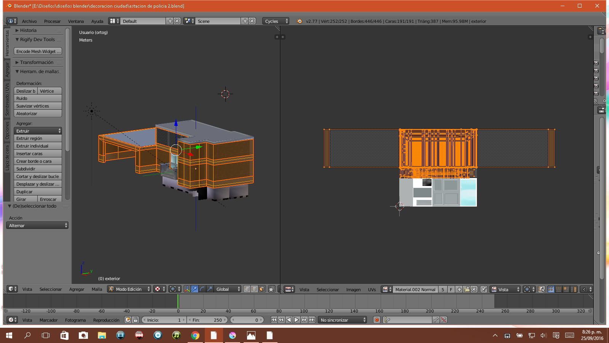Select the rotate manipulator arc icon
The image size is (609, 343).
pyautogui.click(x=202, y=289)
